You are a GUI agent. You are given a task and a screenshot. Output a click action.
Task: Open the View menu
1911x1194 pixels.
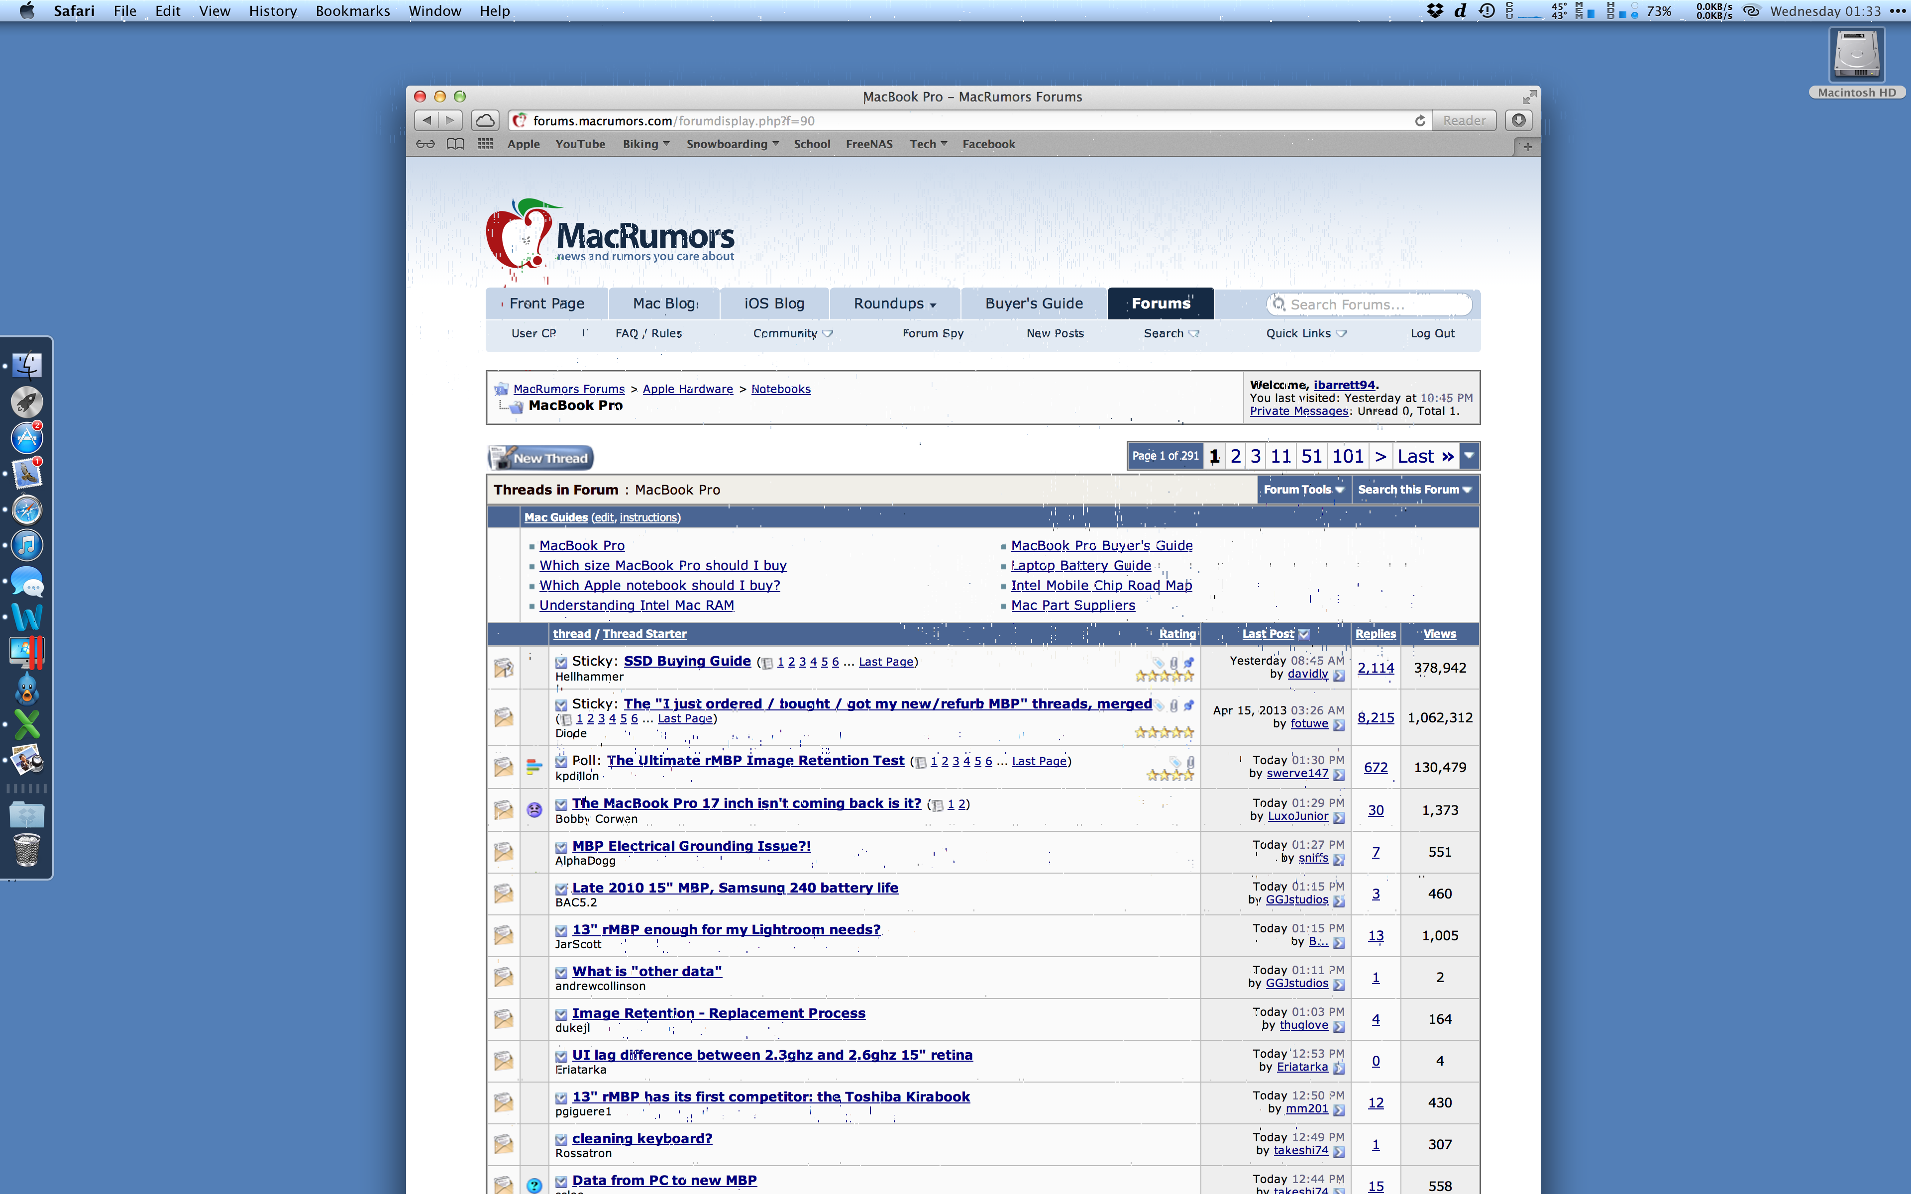214,11
